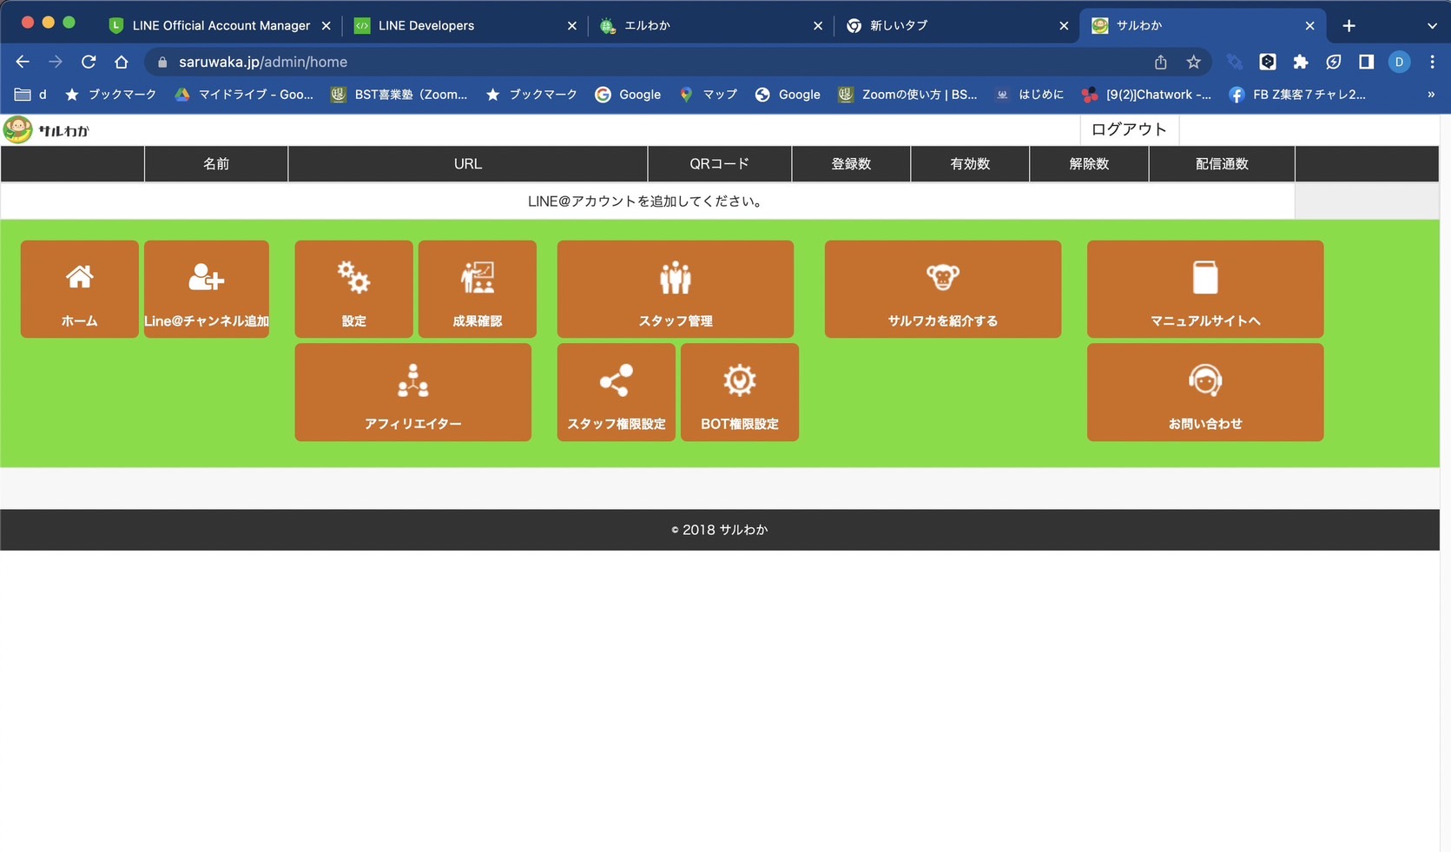
Task: Click the 配信通数 column header
Action: pos(1222,164)
